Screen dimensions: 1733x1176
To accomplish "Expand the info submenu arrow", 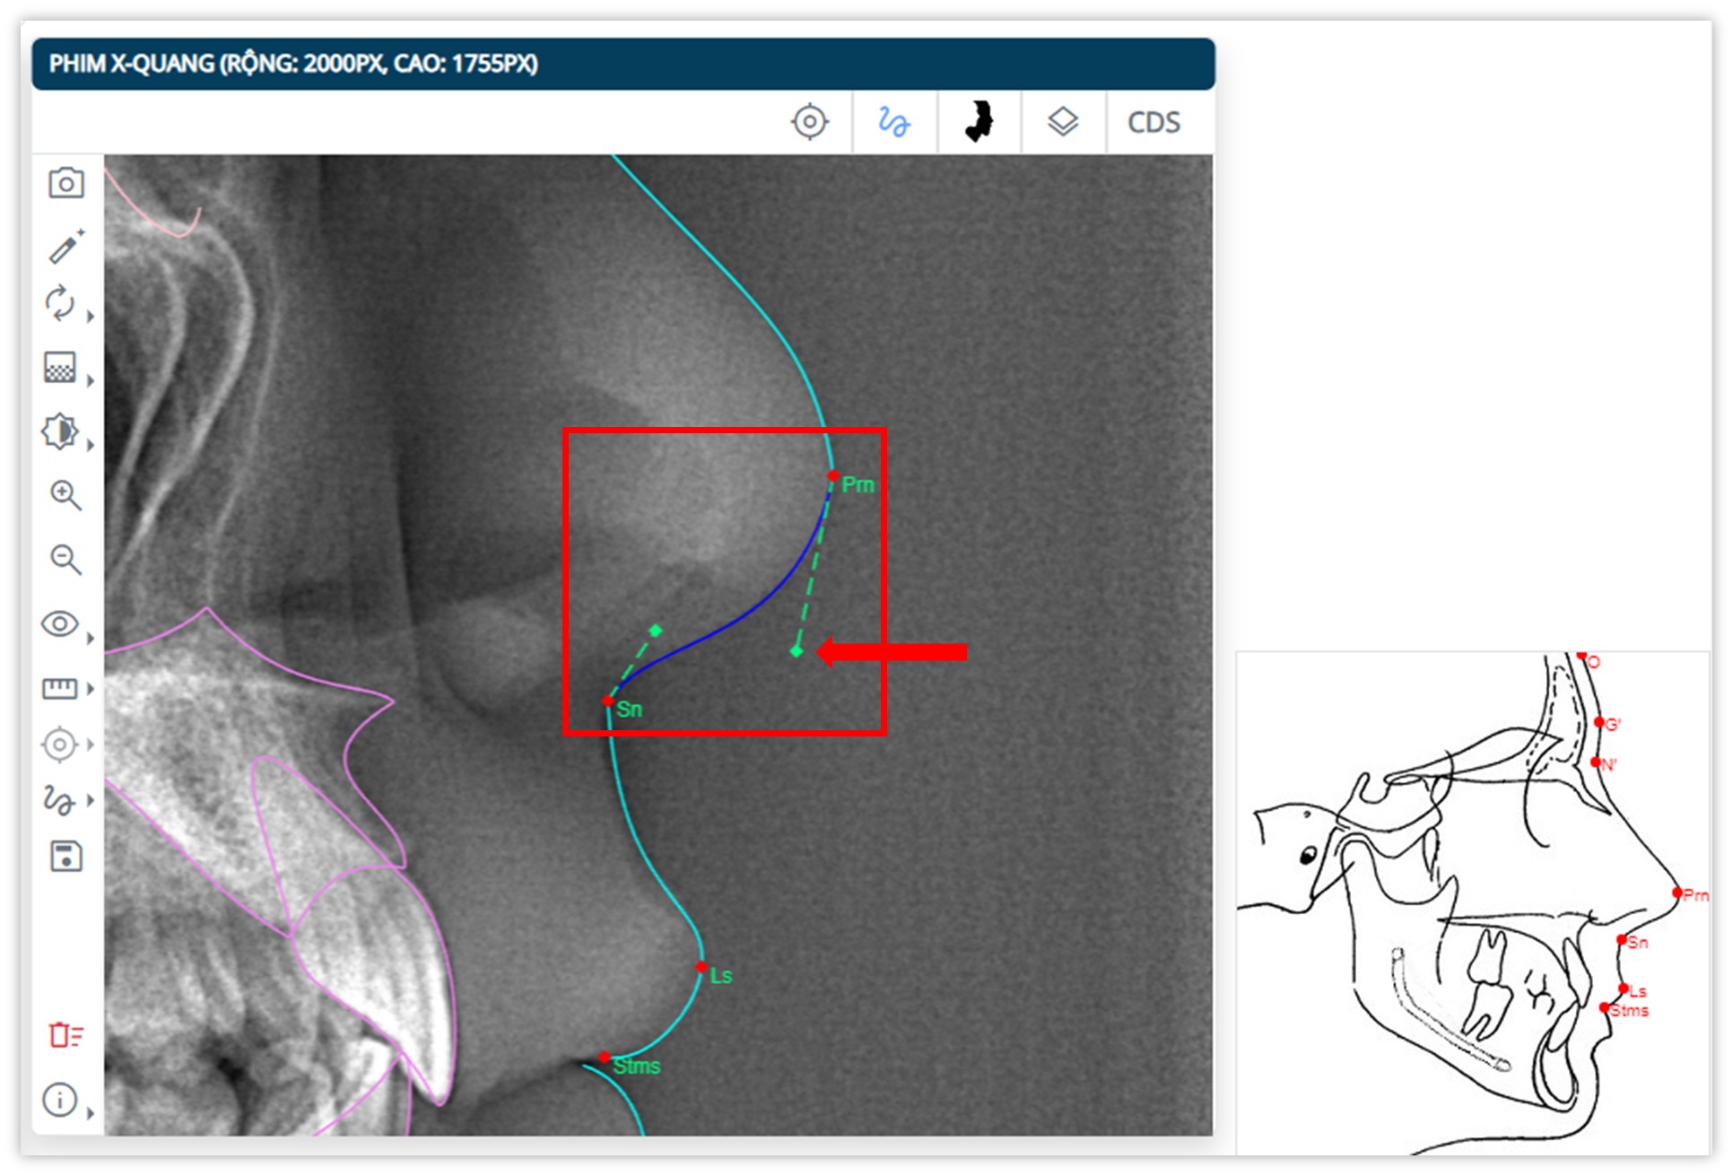I will [x=90, y=1113].
